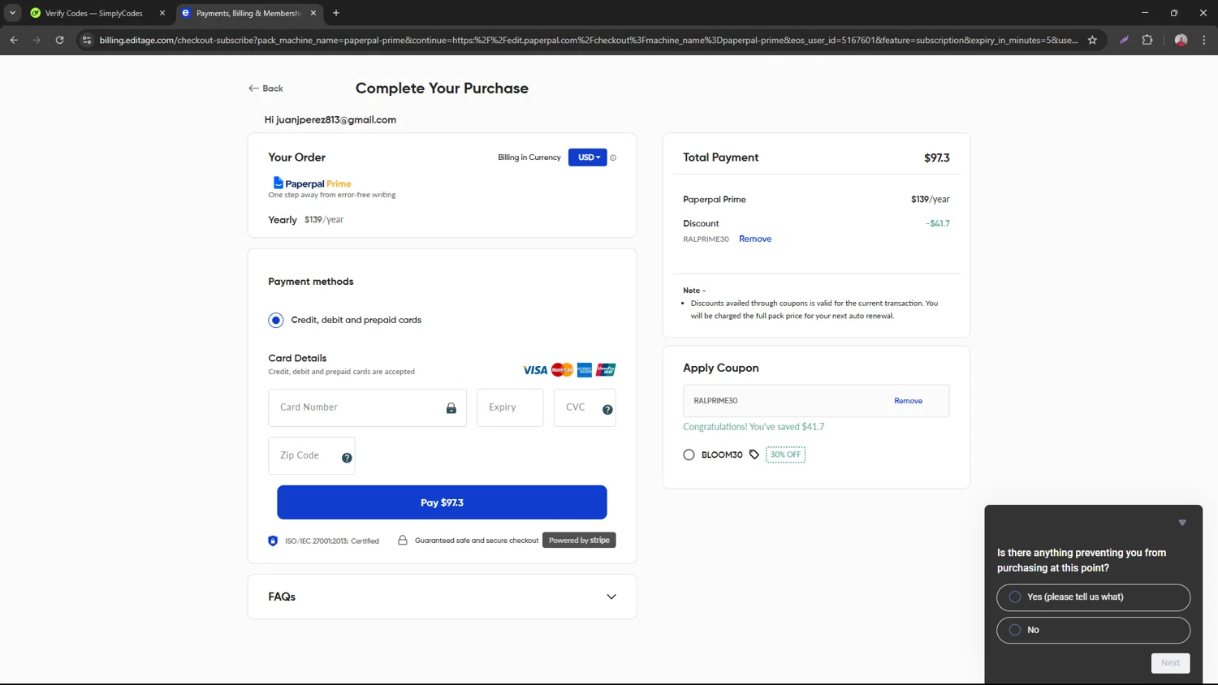Click the Powered by Stripe badge

(x=579, y=541)
